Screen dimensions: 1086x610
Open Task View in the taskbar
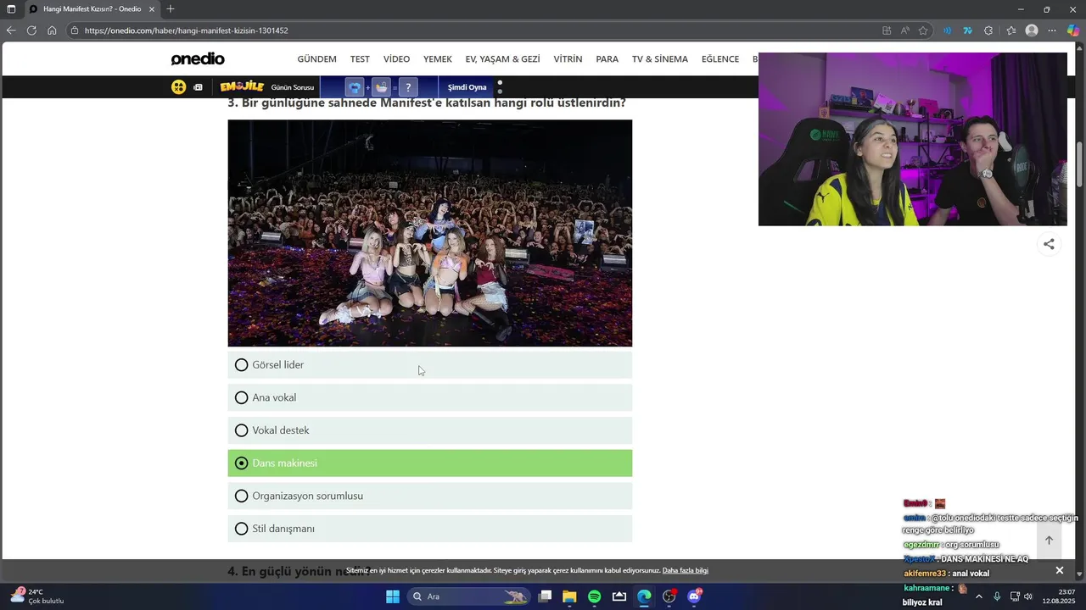pos(545,596)
